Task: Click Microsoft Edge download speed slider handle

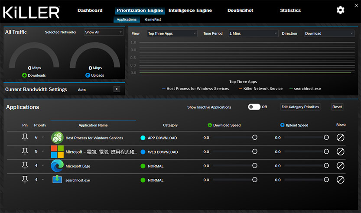Action: coord(255,166)
